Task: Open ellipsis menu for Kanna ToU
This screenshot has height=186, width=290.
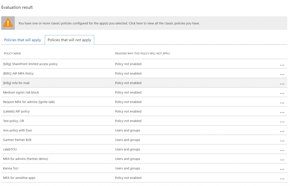Action: click(x=282, y=169)
